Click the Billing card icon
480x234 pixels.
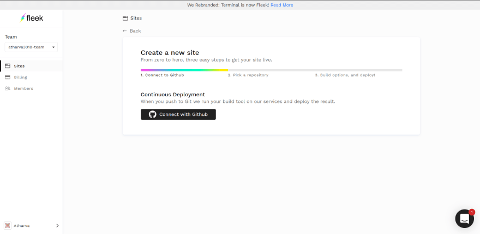pyautogui.click(x=8, y=77)
